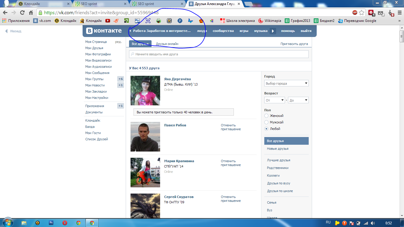Bookmark this page with the star icon
This screenshot has height=227, width=404.
[x=361, y=13]
